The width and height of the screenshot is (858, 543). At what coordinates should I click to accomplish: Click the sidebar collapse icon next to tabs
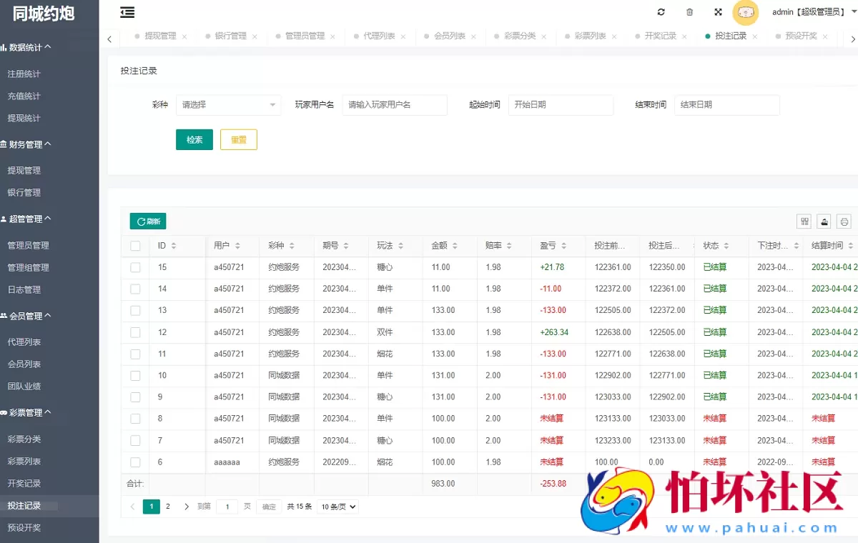click(x=127, y=12)
